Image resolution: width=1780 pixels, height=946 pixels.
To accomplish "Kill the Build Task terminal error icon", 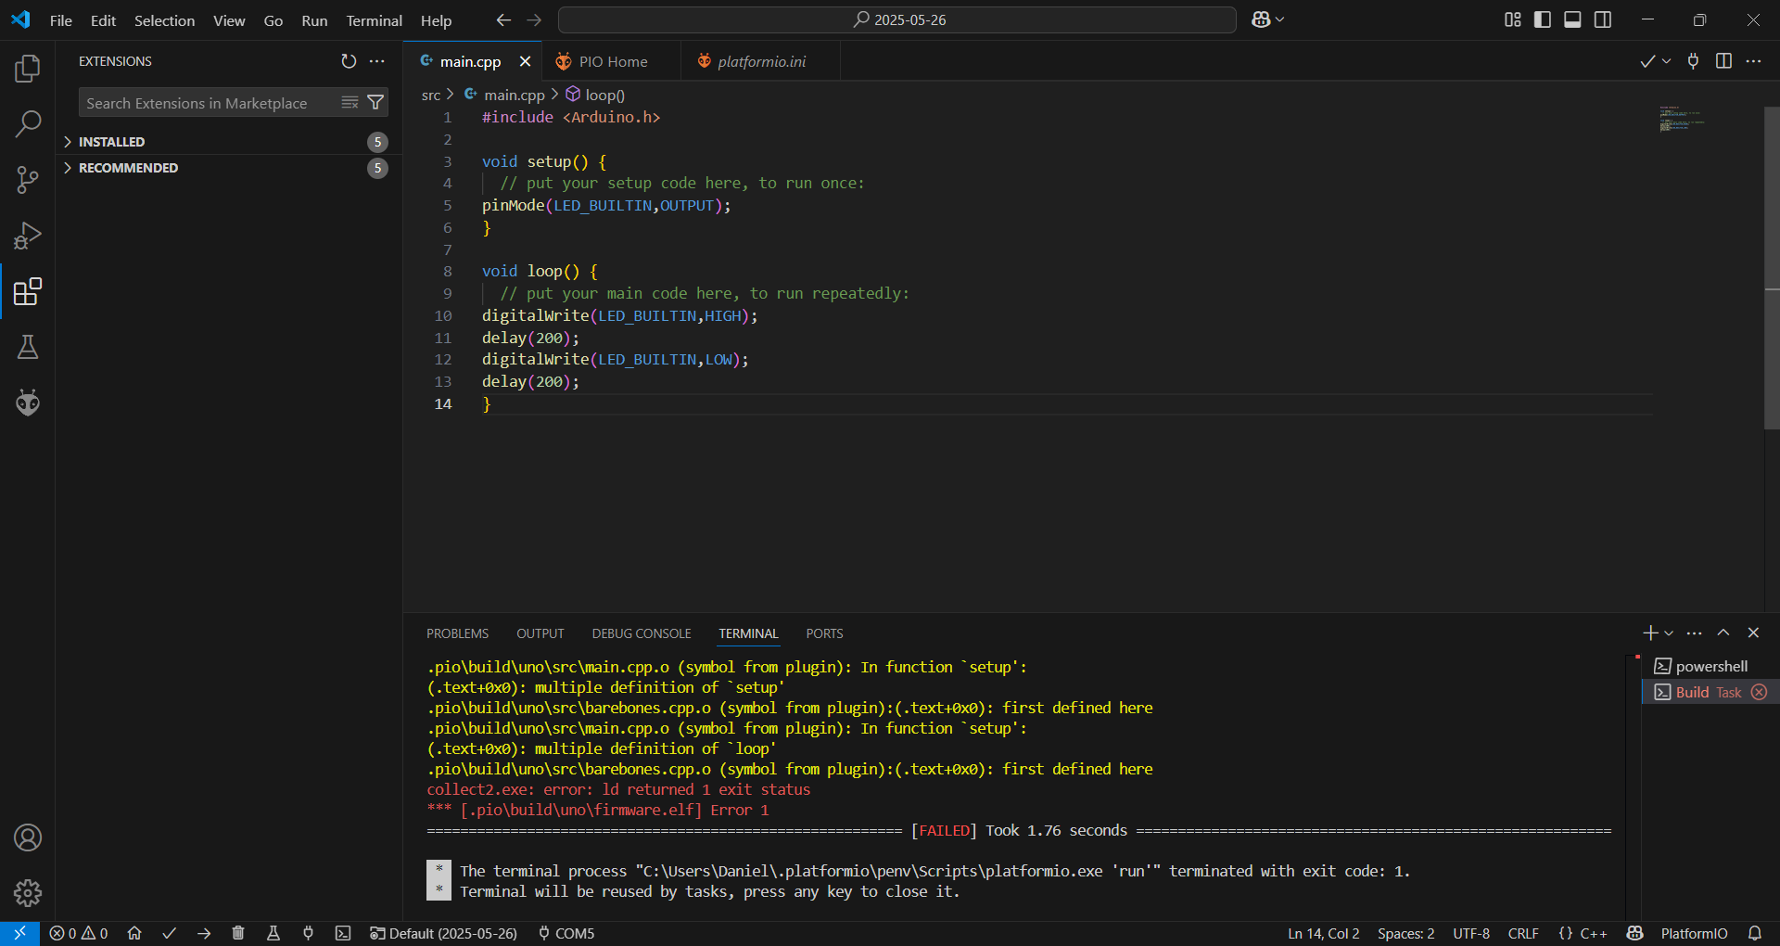I will (x=1759, y=692).
